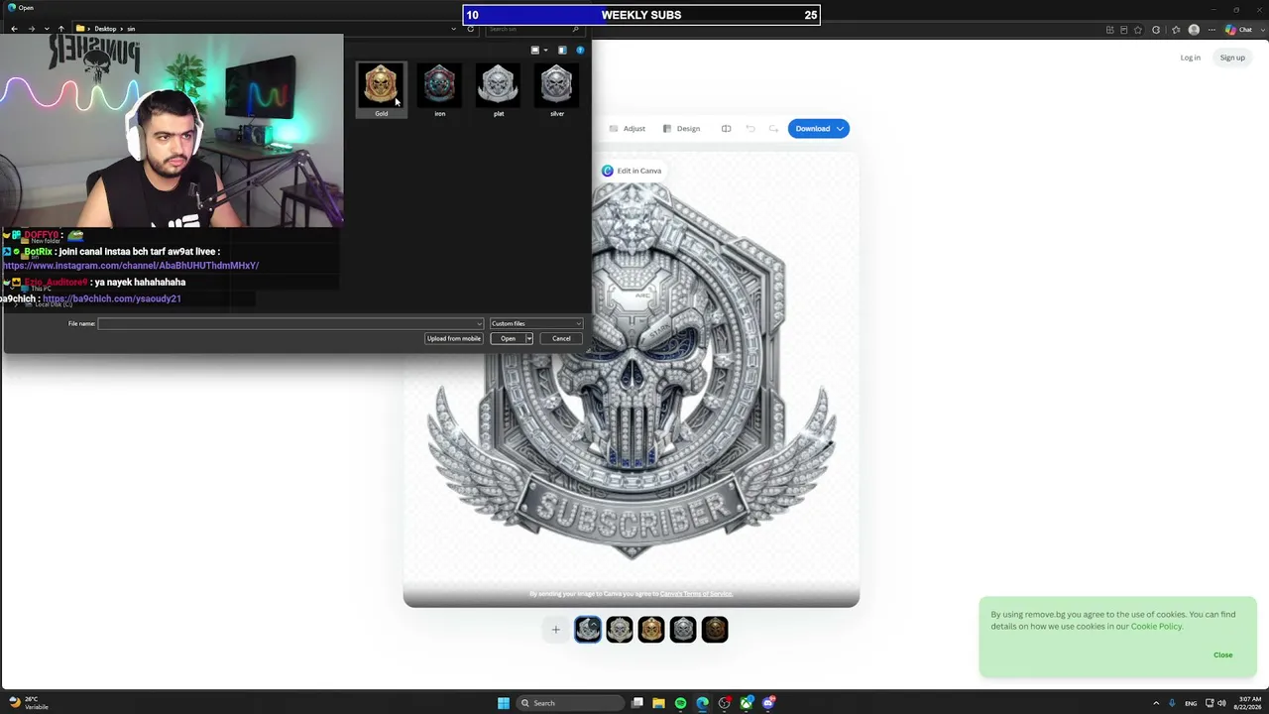Open Edge browser extensions refresh icon
This screenshot has width=1269, height=714.
click(1156, 30)
